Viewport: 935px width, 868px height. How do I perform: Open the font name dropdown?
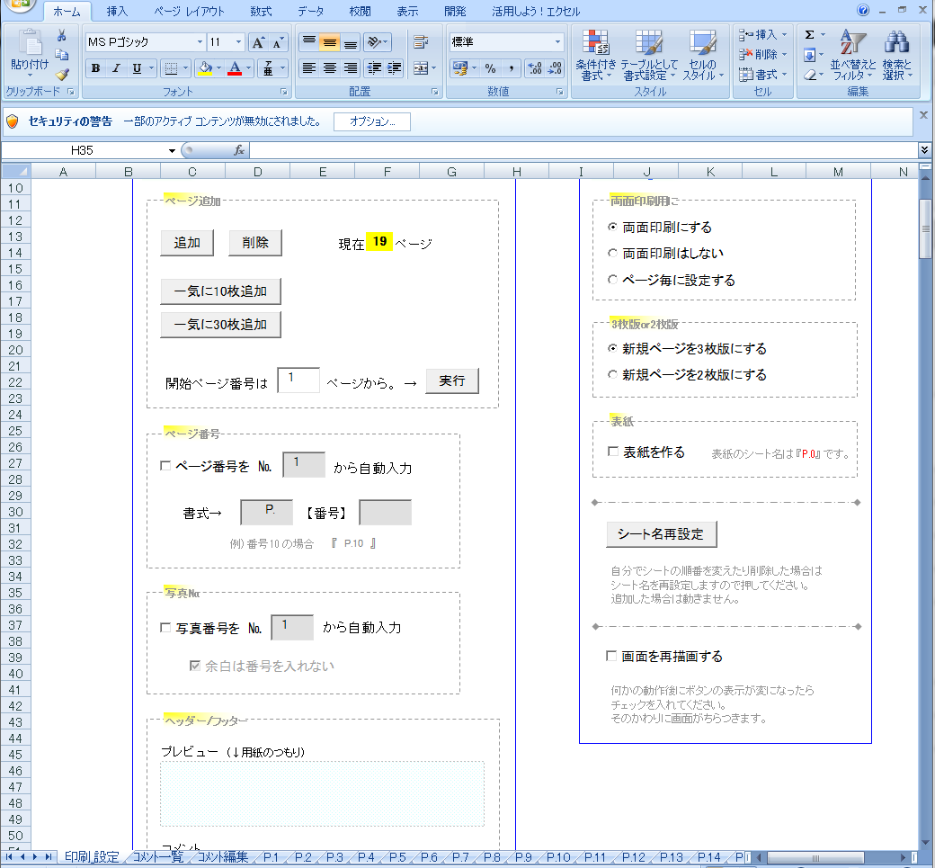(x=200, y=42)
